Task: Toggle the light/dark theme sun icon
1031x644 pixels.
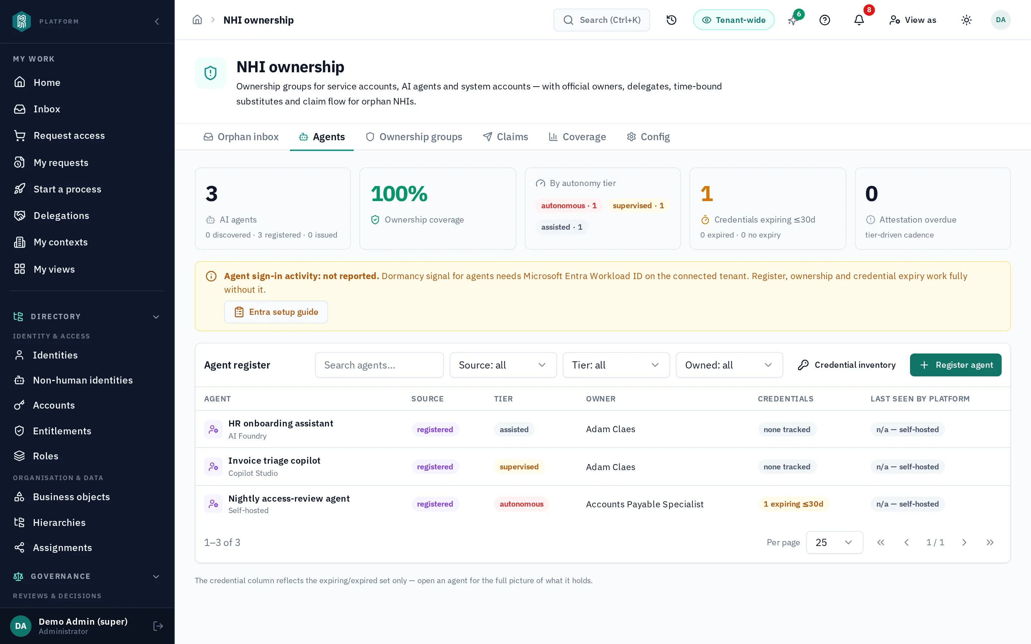Action: click(966, 20)
